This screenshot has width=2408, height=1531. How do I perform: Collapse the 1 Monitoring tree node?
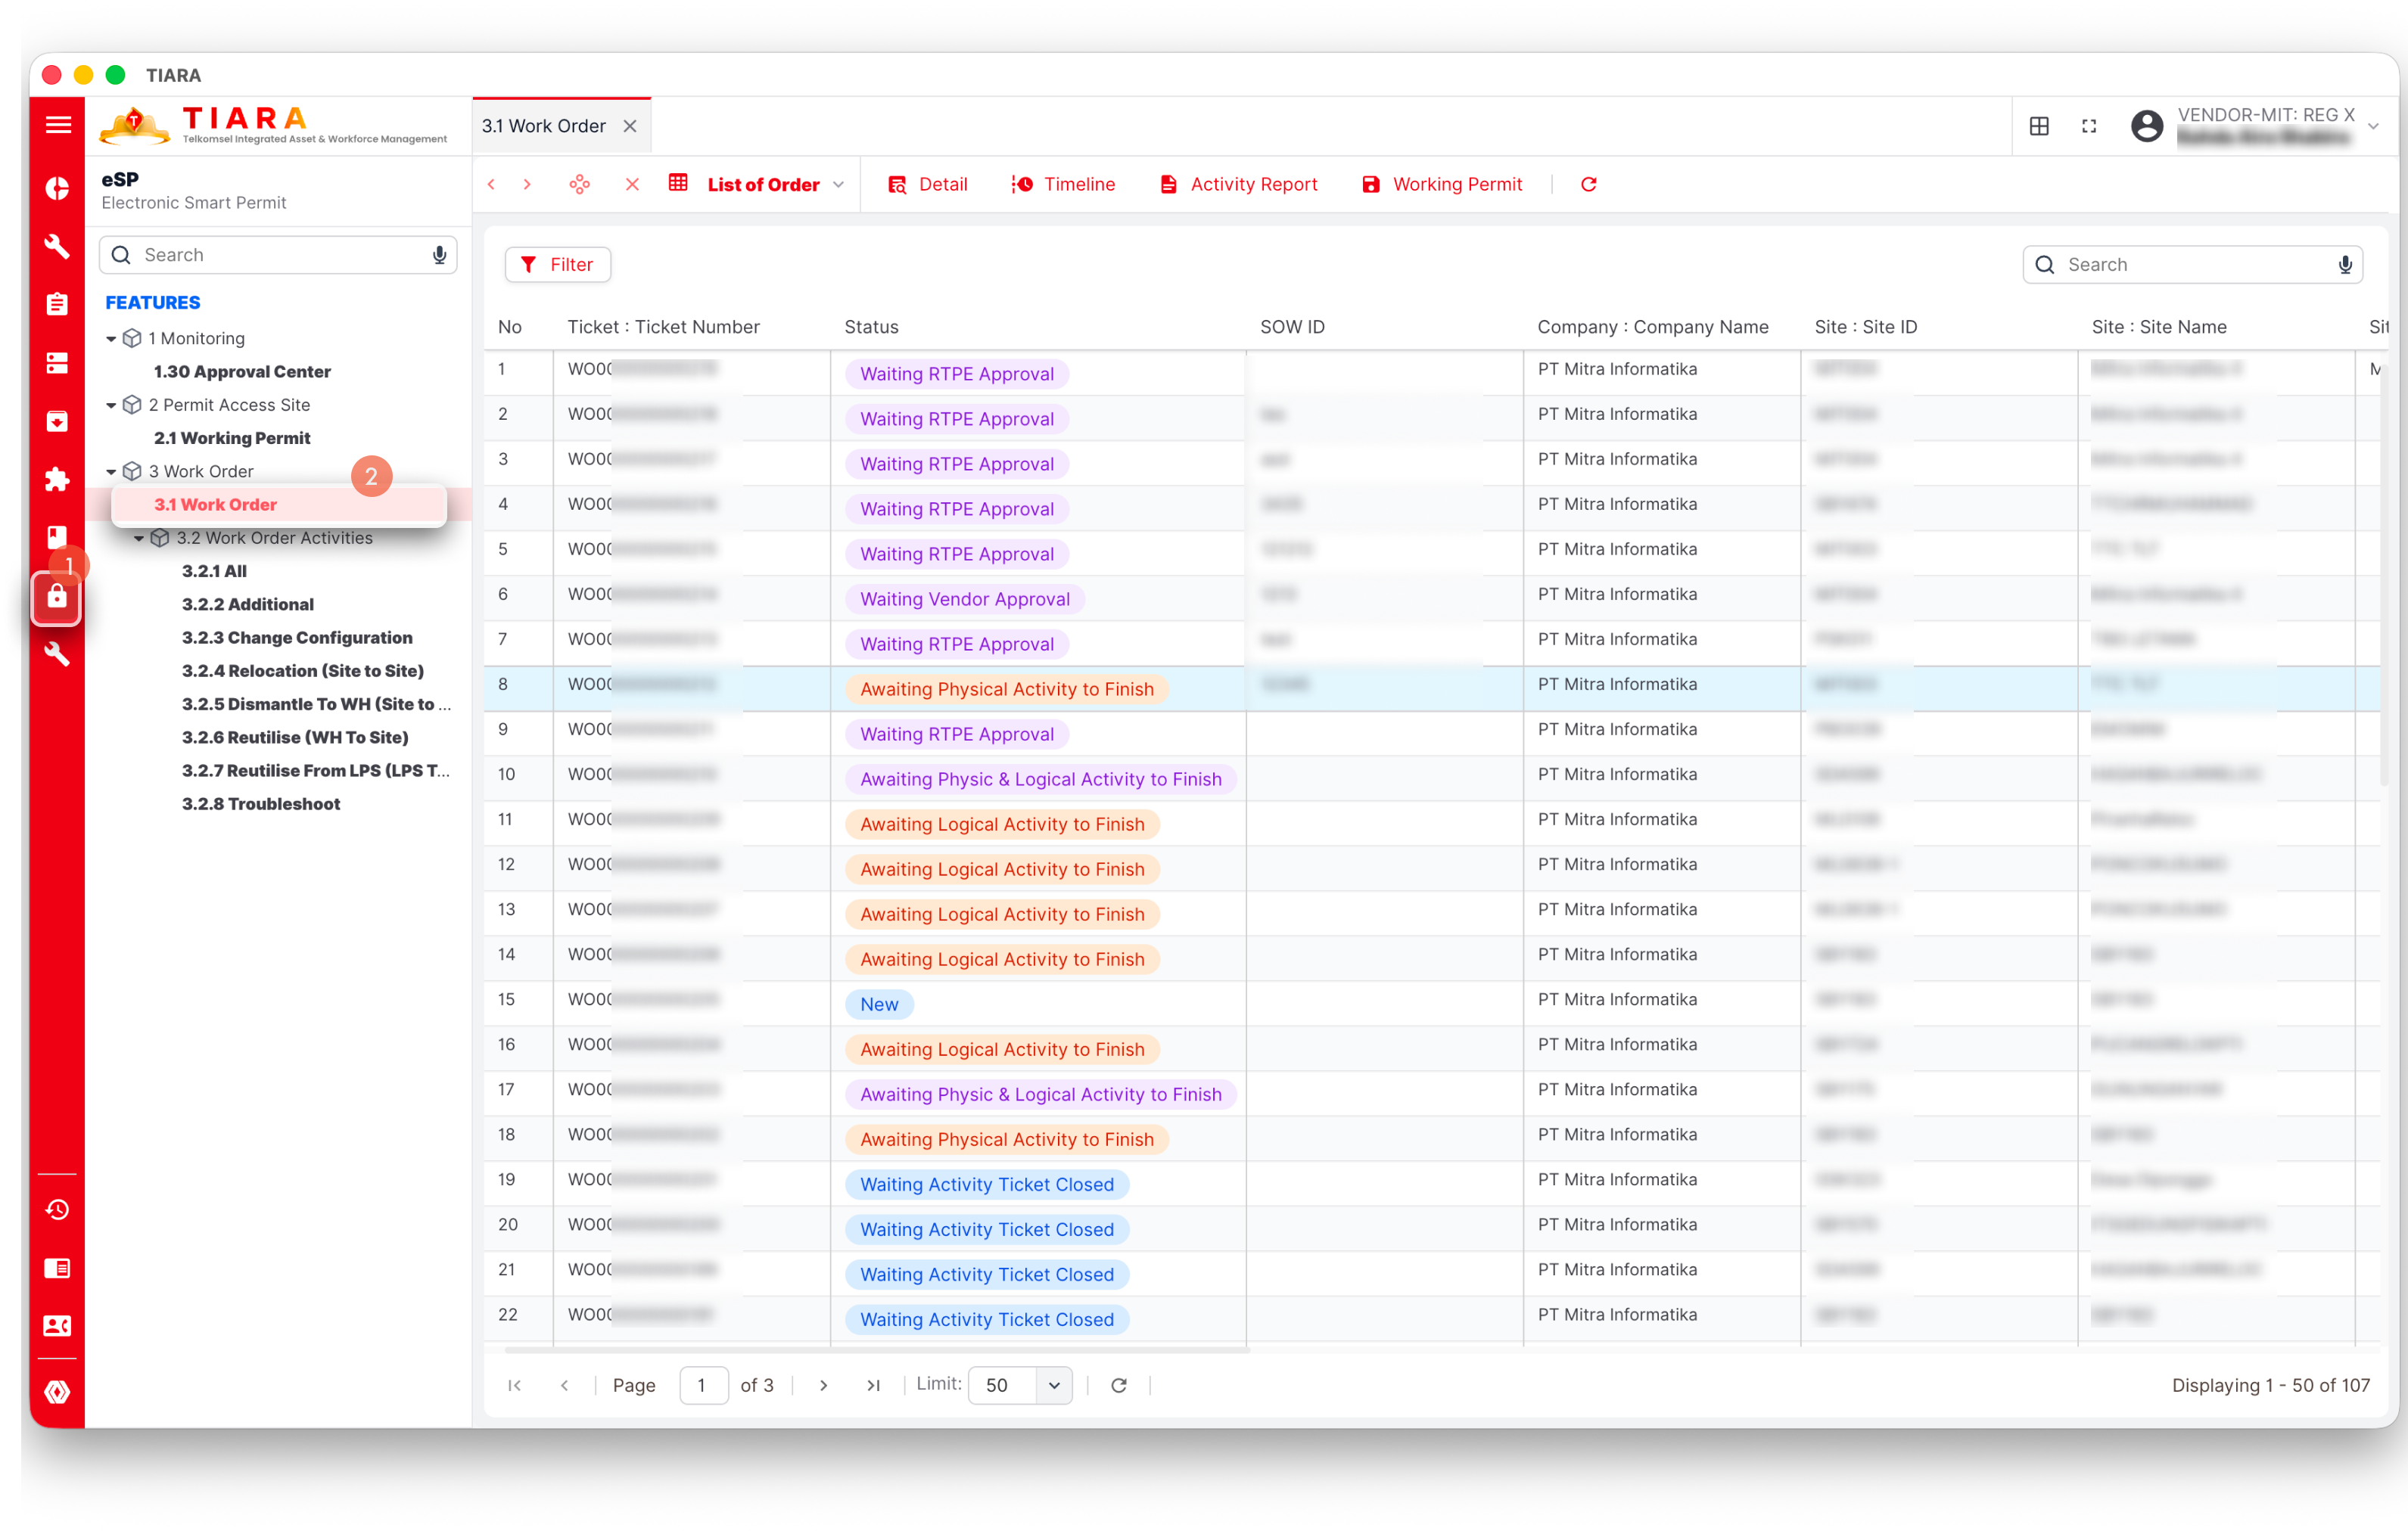[111, 339]
